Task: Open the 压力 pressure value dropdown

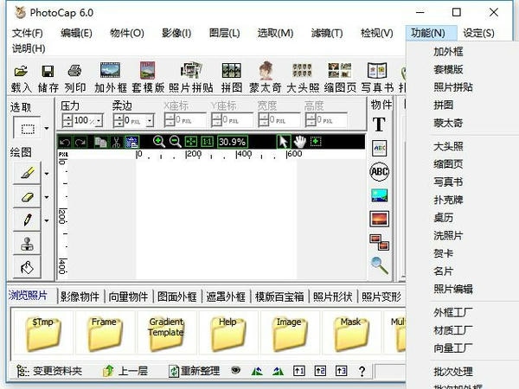Action: pos(99,121)
